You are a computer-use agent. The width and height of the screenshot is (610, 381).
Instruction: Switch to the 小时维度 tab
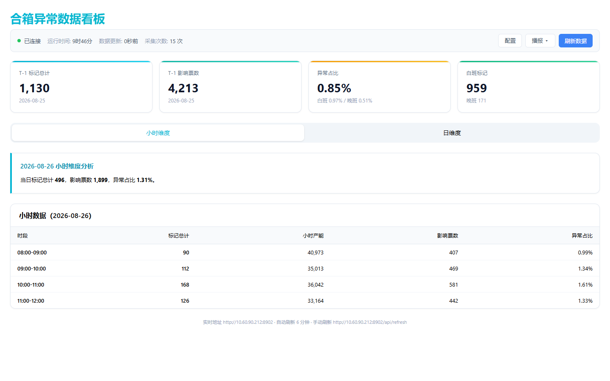click(158, 133)
